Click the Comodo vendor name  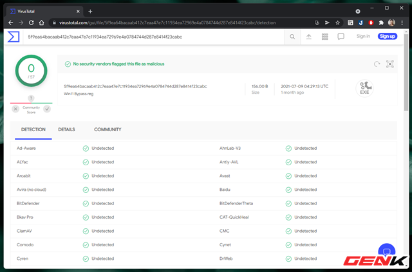25,245
